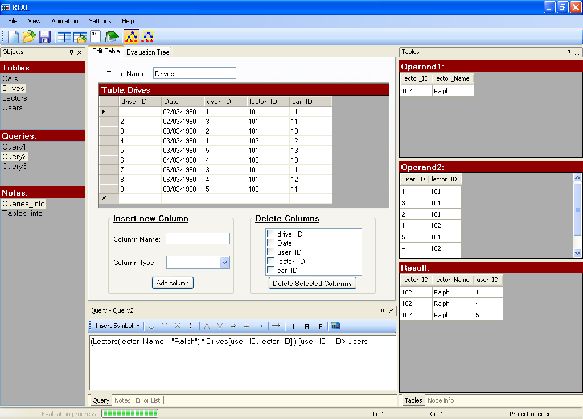Insert the implication ⇒ symbol

click(233, 326)
